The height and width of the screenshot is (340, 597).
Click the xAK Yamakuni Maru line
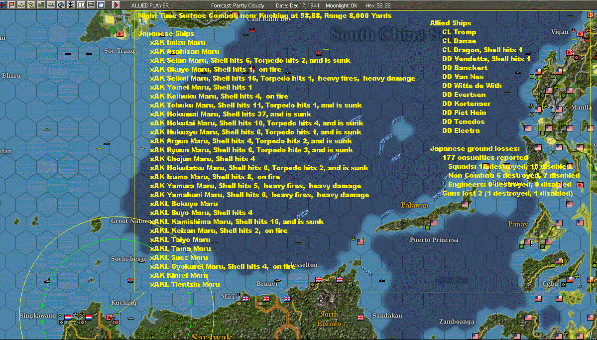259,195
